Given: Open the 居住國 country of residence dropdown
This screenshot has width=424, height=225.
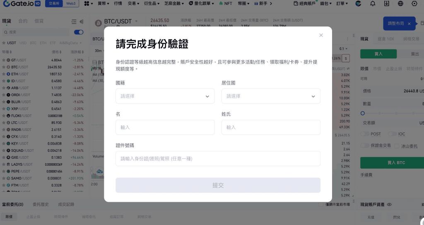Looking at the screenshot, I should tap(271, 96).
